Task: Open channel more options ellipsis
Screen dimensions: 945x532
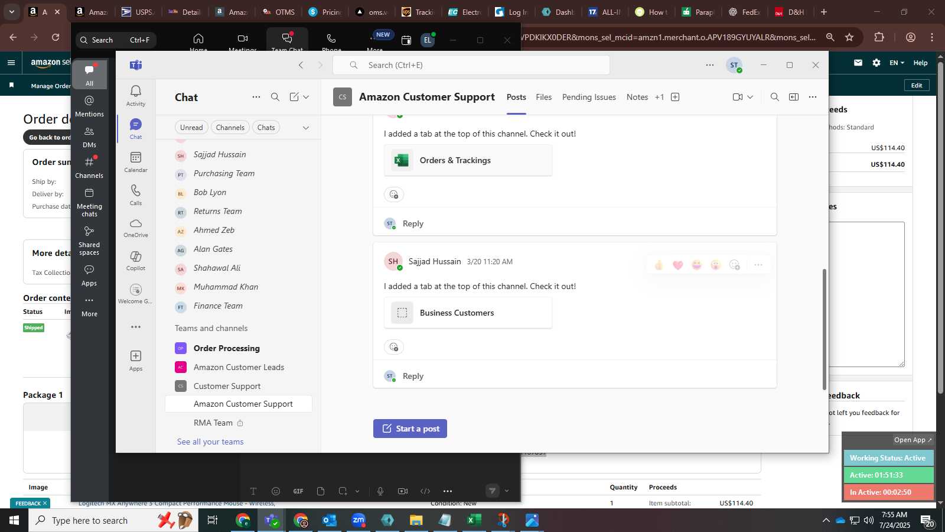Action: click(x=813, y=97)
